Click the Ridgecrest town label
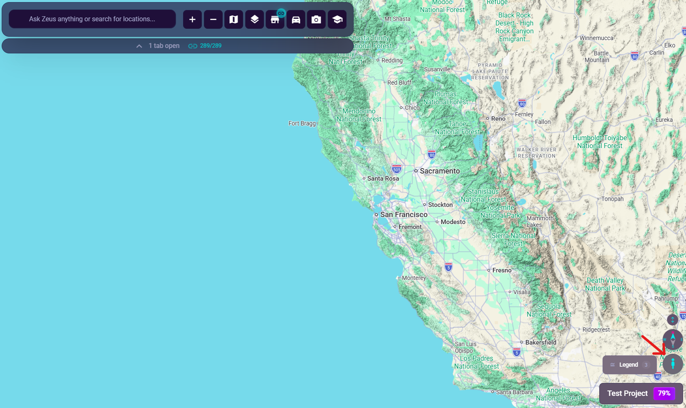The width and height of the screenshot is (686, 408). coord(596,330)
